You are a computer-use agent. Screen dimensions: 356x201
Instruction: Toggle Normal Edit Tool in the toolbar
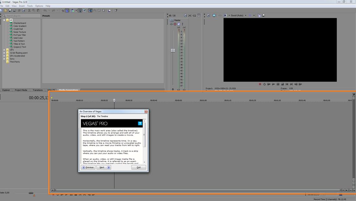[x=90, y=10]
